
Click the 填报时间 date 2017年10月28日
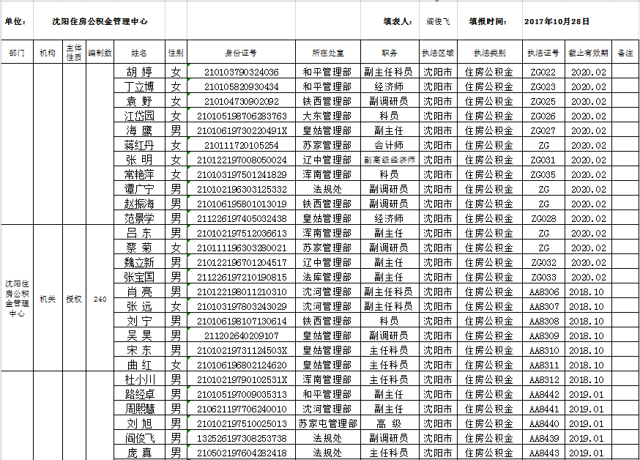tap(557, 22)
